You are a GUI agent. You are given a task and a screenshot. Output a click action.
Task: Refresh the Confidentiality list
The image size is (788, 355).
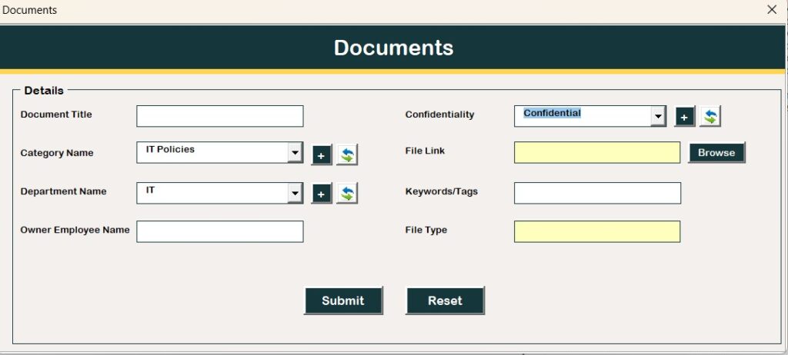click(710, 117)
